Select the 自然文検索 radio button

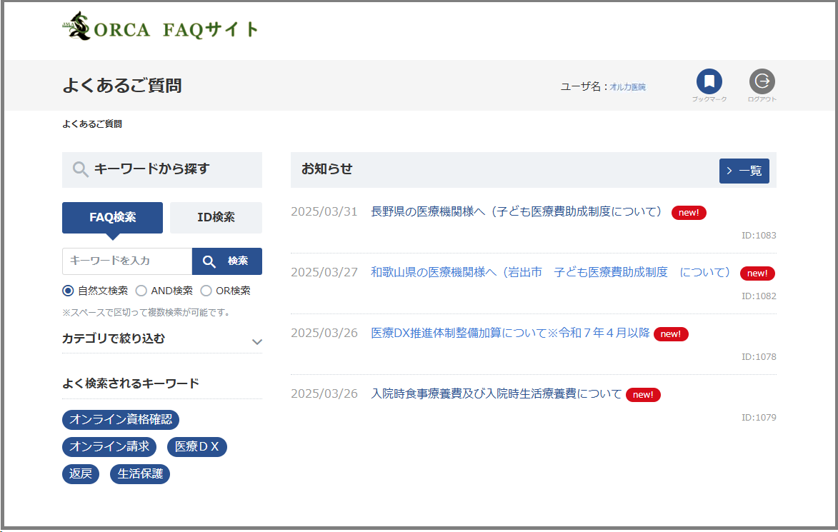[x=68, y=291]
